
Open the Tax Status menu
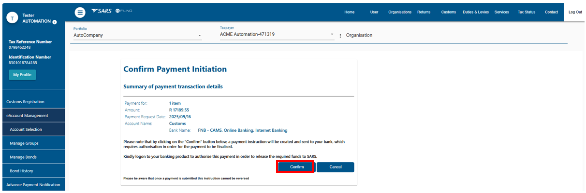click(x=526, y=12)
